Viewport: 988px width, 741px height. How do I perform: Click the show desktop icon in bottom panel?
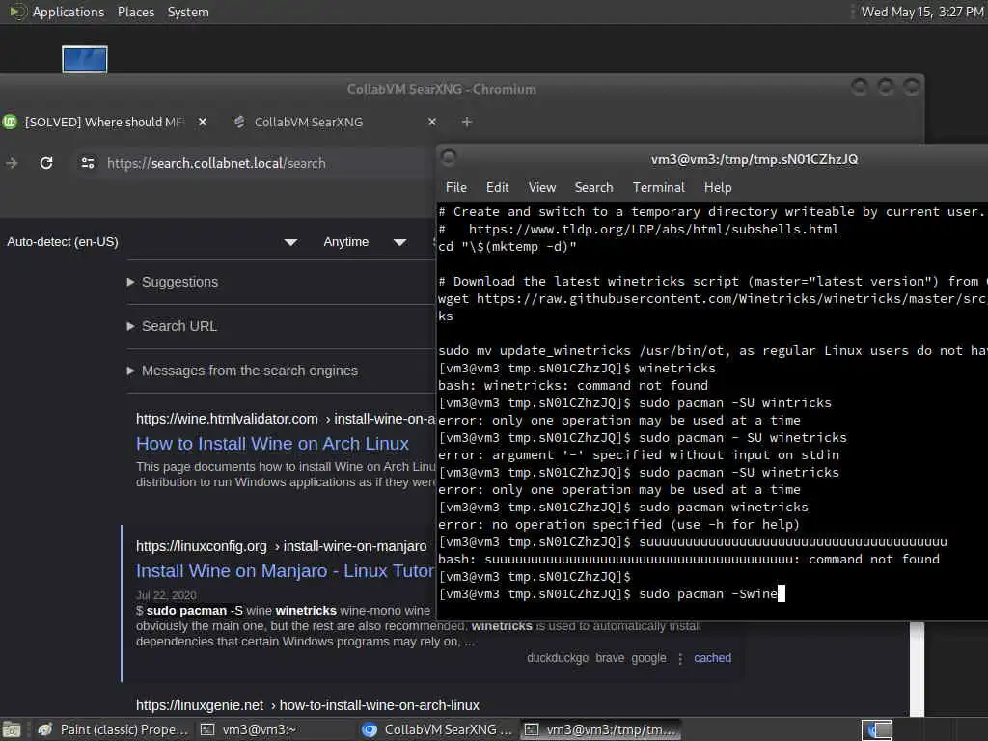pyautogui.click(x=12, y=729)
